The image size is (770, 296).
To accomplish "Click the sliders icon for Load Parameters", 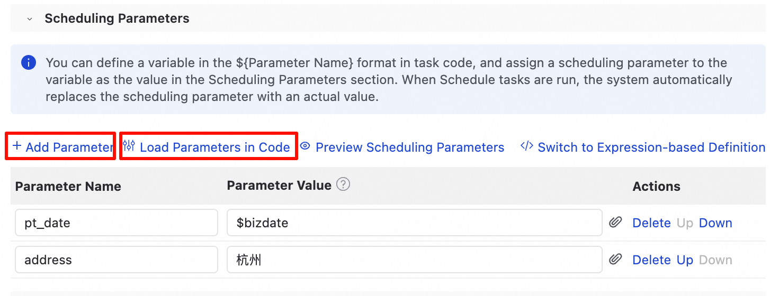I will [x=129, y=146].
